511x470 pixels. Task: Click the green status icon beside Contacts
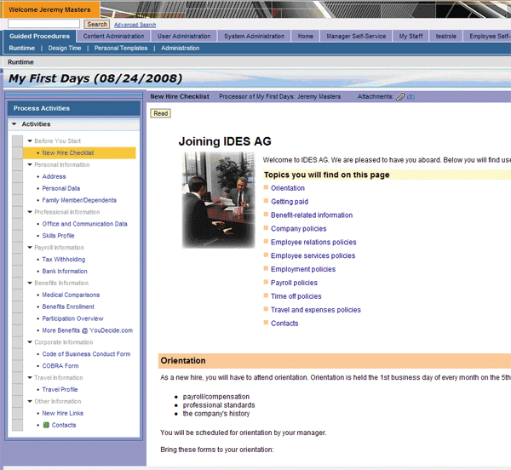[46, 425]
